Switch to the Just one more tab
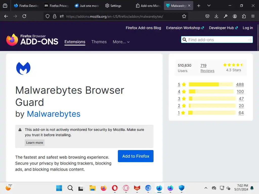 click(x=87, y=6)
